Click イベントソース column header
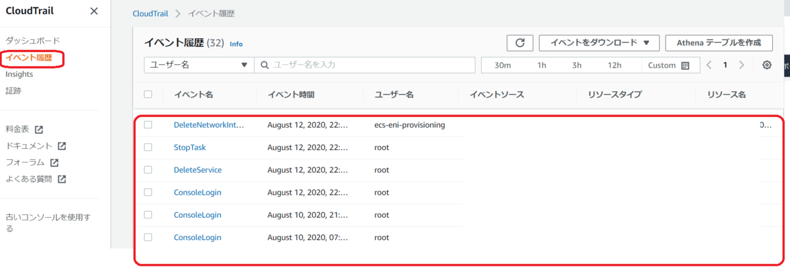790x271 pixels. 496,95
